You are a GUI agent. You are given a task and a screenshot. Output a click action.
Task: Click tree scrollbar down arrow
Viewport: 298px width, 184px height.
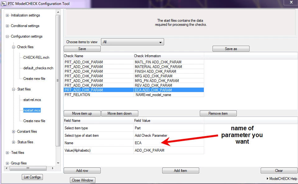coord(58,163)
